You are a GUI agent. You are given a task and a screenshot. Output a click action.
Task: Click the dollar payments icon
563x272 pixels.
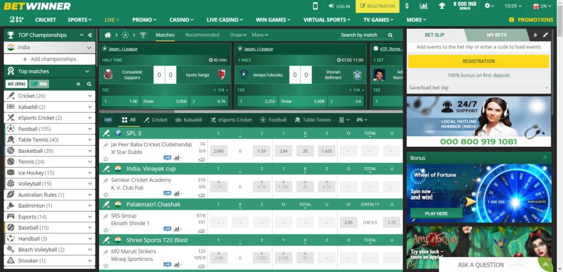click(x=407, y=6)
